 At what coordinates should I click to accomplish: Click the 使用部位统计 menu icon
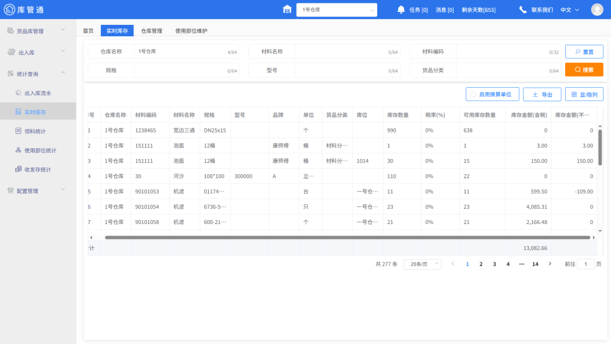pos(18,150)
